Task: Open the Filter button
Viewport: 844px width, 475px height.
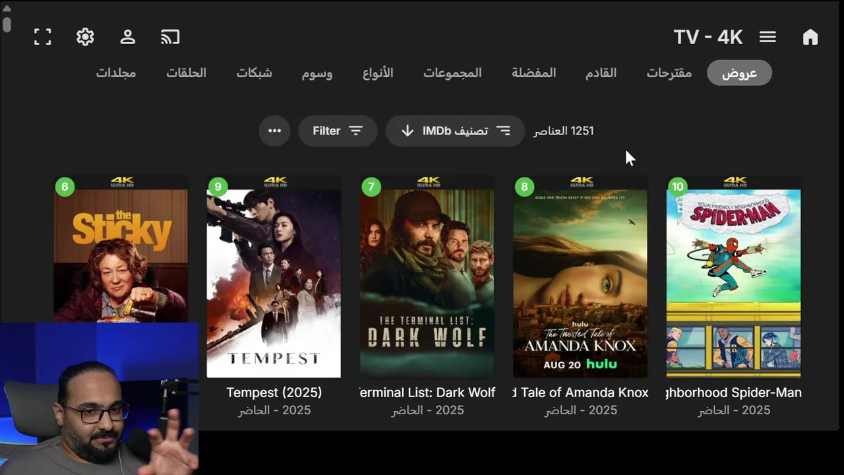Action: pyautogui.click(x=338, y=131)
